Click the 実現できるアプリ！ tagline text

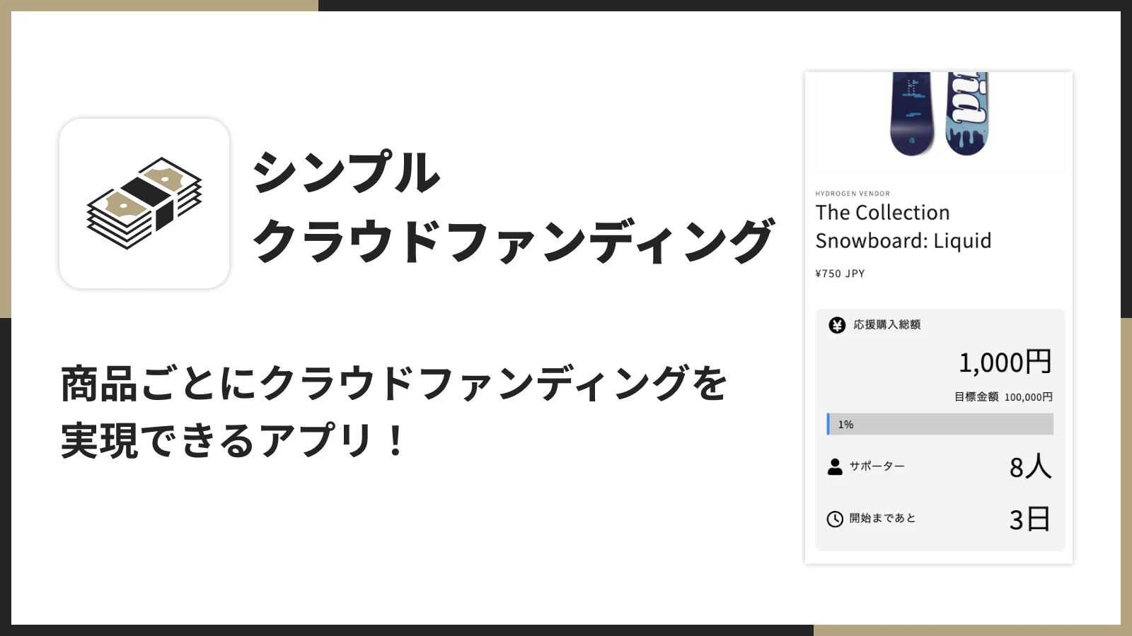click(x=233, y=441)
